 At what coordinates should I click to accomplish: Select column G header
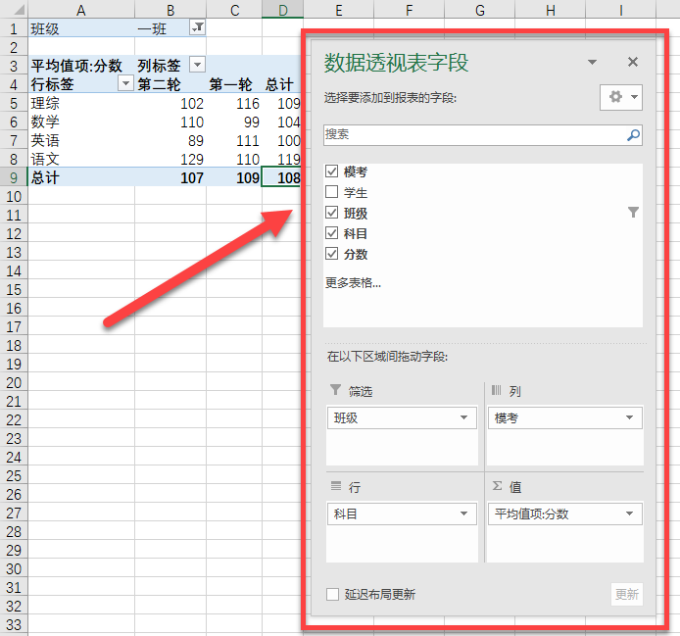pos(480,10)
